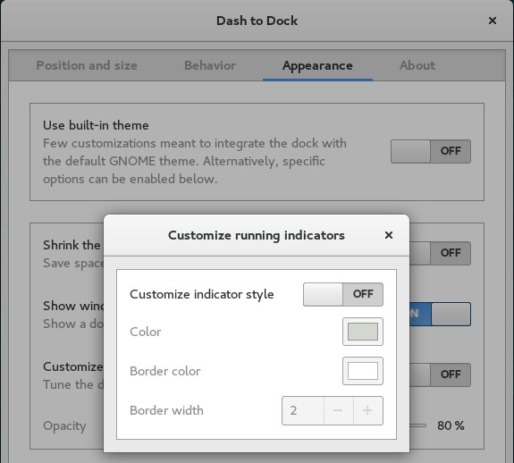Viewport: 514px width, 463px height.
Task: Close the Customize running indicators dialog
Action: pyautogui.click(x=389, y=235)
